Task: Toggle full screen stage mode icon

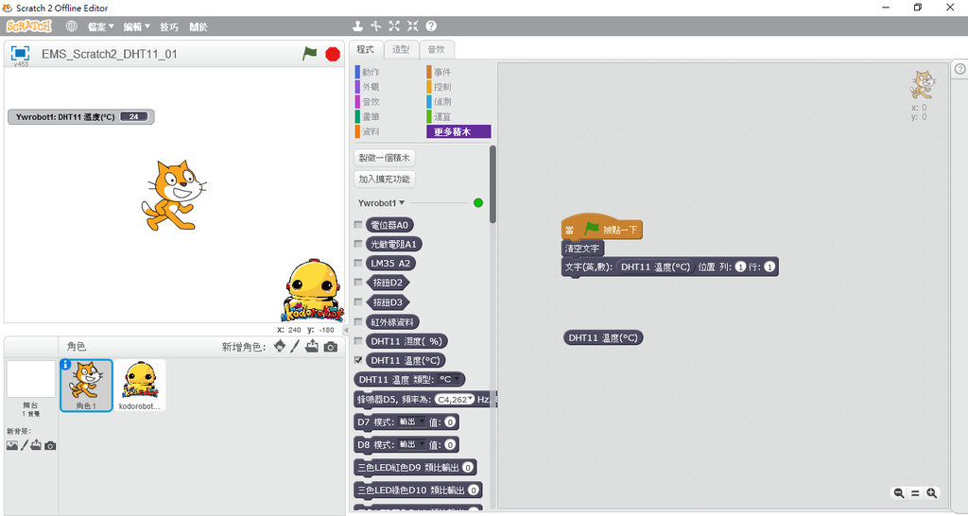Action: [20, 54]
